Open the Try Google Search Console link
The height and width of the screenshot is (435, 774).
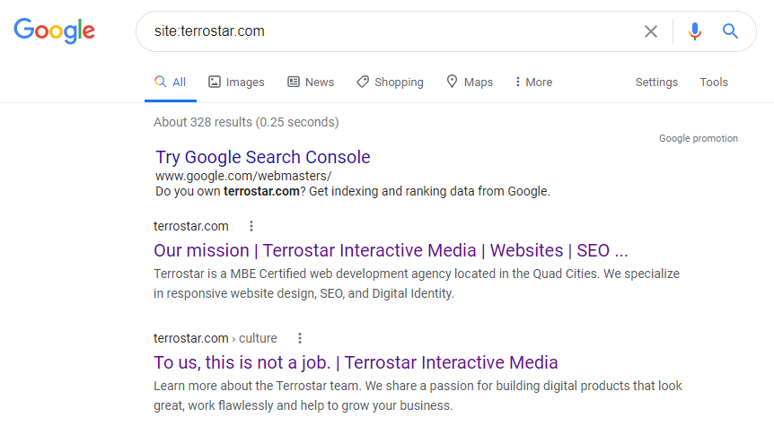(x=262, y=157)
